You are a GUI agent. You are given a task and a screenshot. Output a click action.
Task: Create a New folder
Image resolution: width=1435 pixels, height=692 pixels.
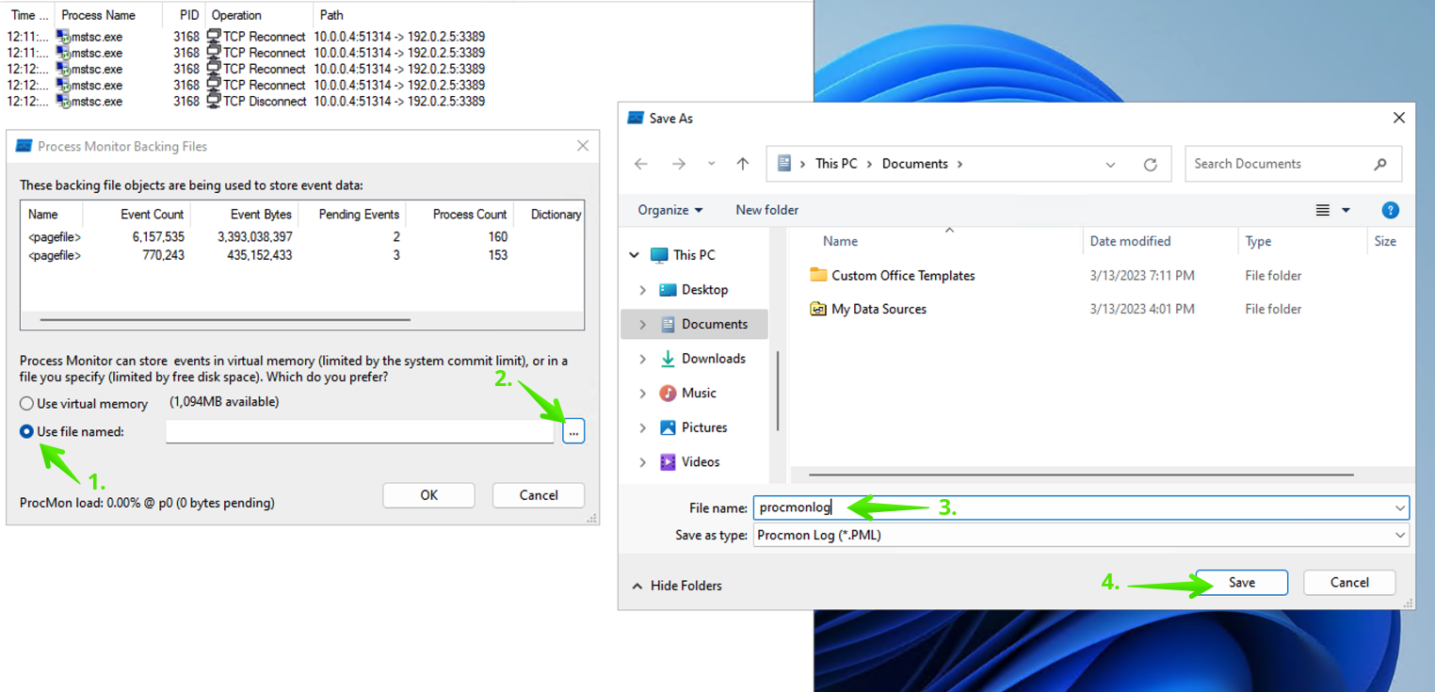click(x=767, y=210)
